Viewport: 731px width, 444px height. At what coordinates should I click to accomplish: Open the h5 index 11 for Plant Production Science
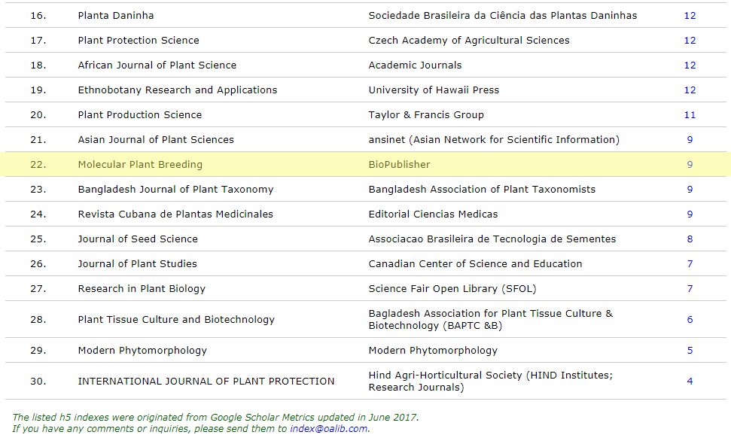(690, 115)
